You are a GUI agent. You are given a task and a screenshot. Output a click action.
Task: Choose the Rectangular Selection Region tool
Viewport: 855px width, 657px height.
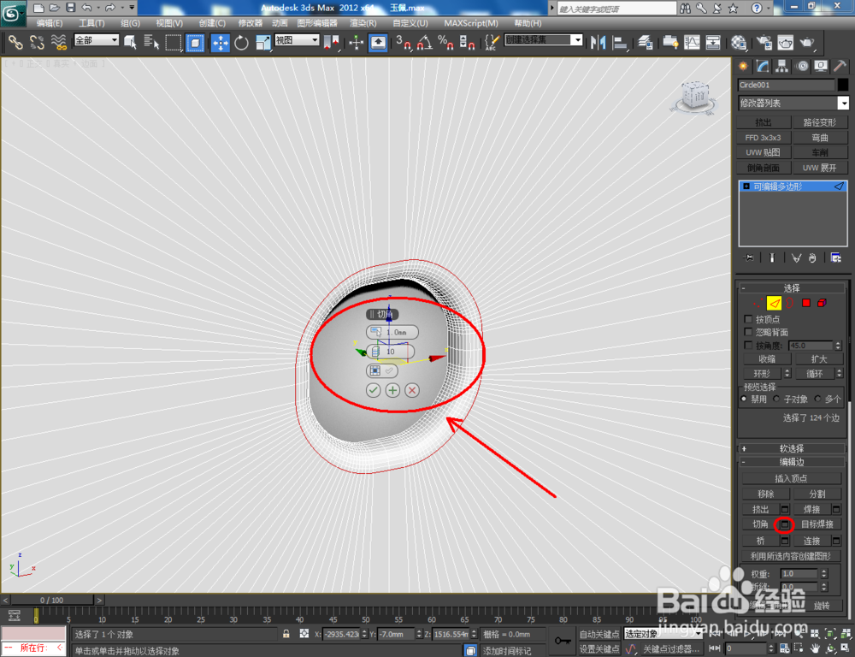173,42
